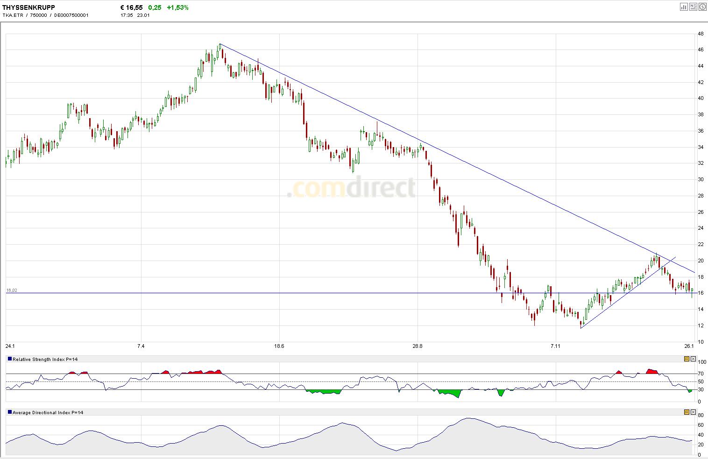The width and height of the screenshot is (708, 459).
Task: Click the THYSSENKRUPP stock title
Action: 28,7
